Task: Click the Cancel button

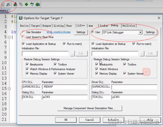Action: coord(89,120)
